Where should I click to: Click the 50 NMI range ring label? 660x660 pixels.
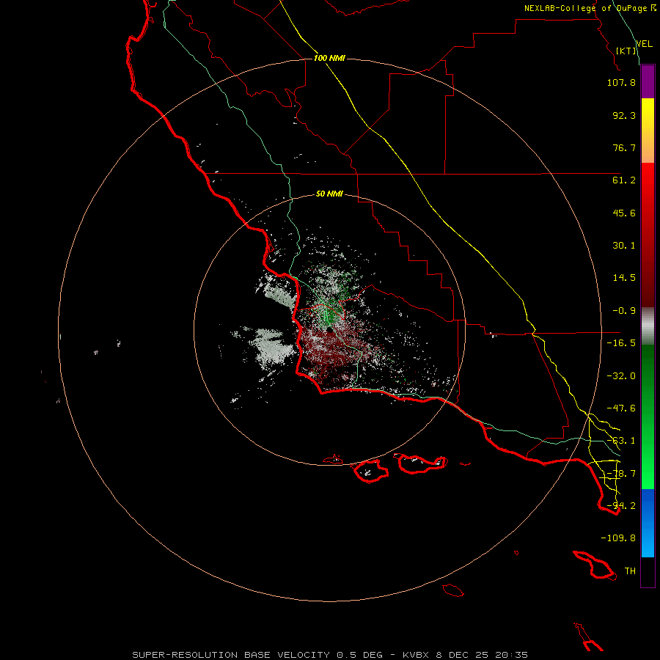tap(329, 194)
